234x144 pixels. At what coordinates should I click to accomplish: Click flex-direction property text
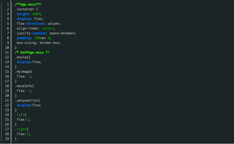(x=30, y=24)
